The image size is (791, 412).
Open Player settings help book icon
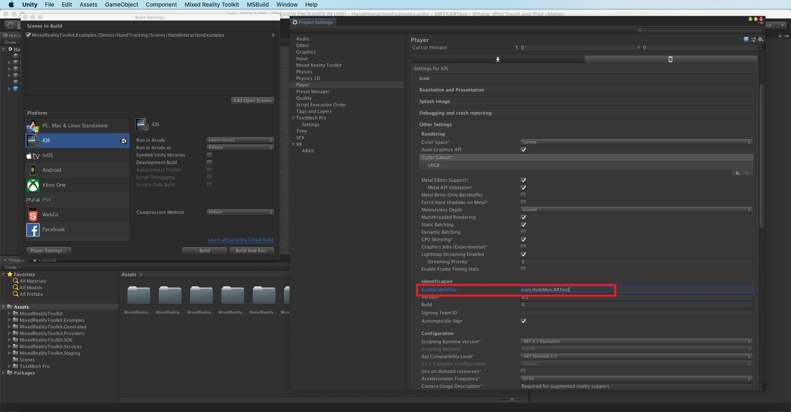pos(745,40)
